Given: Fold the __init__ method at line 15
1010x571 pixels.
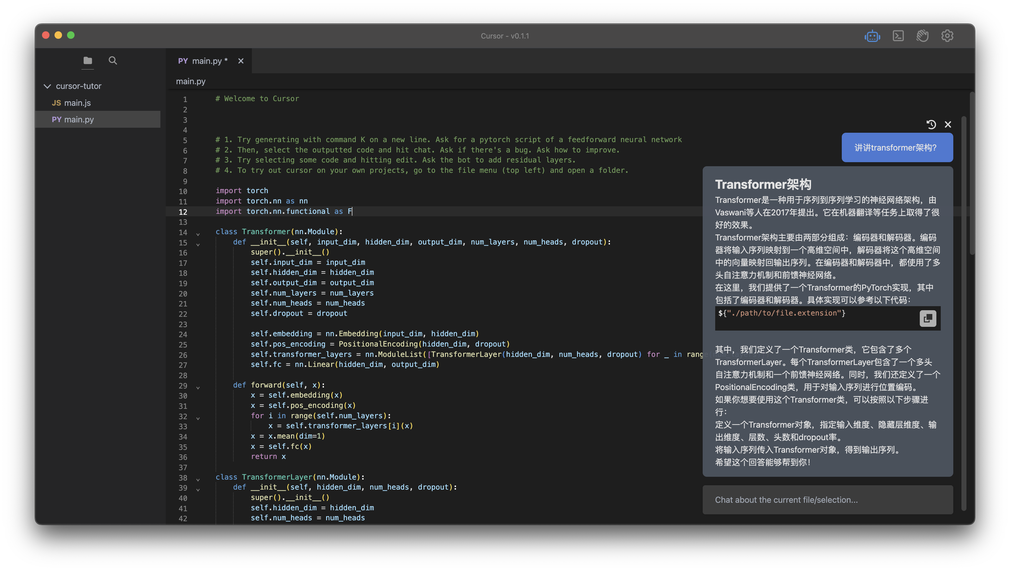Looking at the screenshot, I should [x=198, y=245].
